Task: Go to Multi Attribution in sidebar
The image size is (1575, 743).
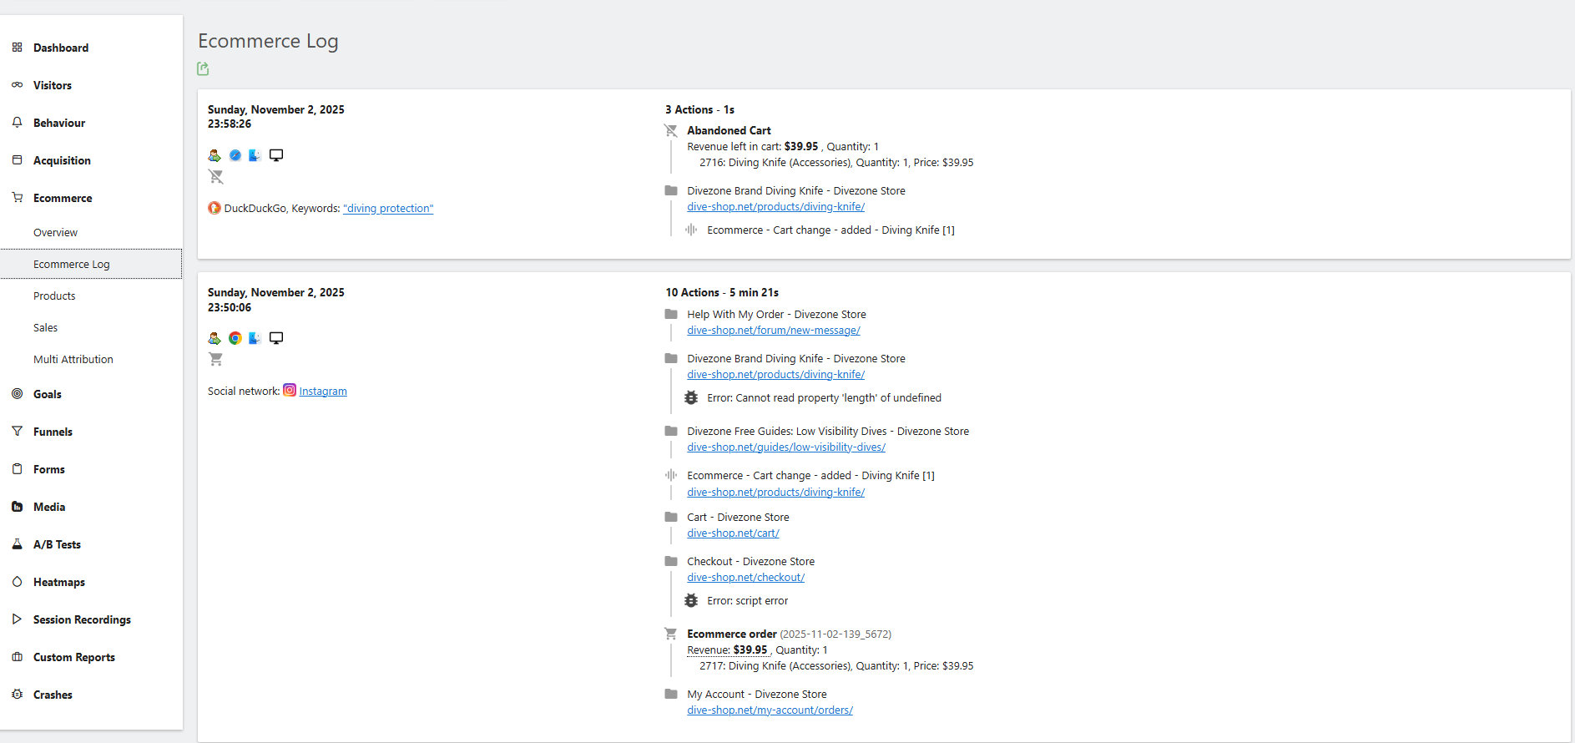Action: (x=73, y=360)
